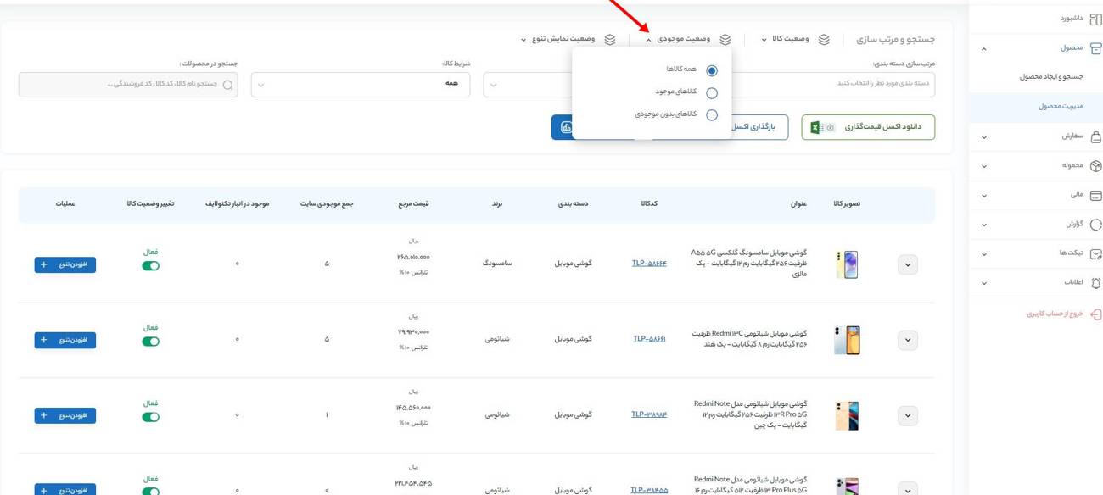1103x495 pixels.
Task: Click the اعلانات notifications bell icon
Action: [x=1095, y=283]
